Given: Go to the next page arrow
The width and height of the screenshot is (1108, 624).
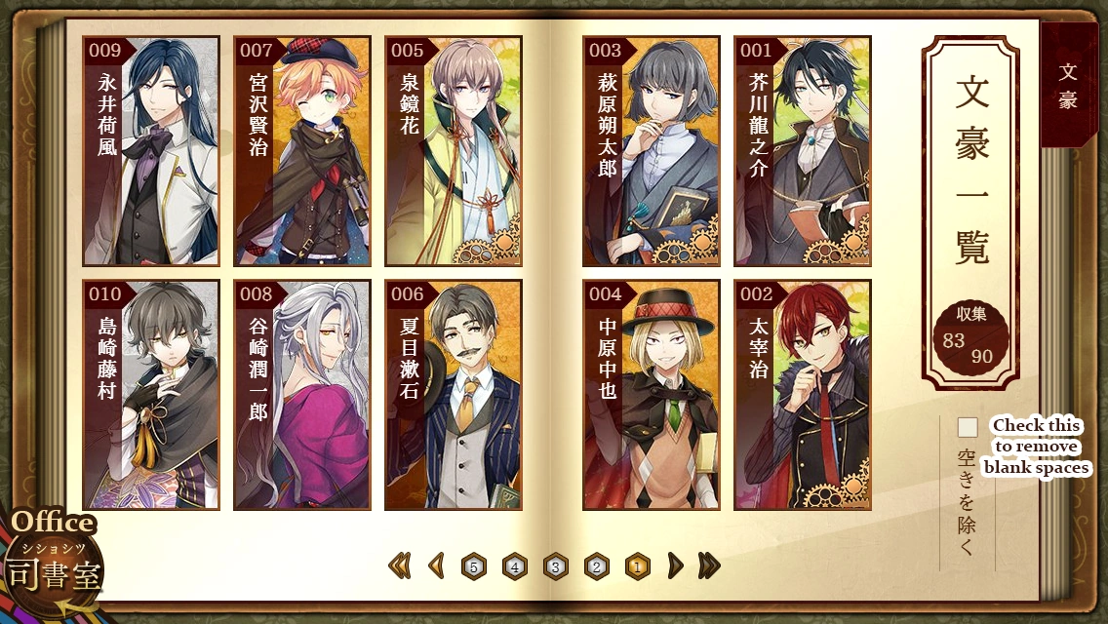Looking at the screenshot, I should [676, 565].
